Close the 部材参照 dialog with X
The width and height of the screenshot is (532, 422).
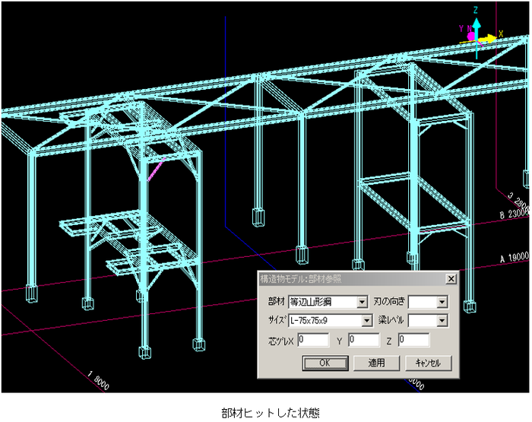tap(451, 279)
